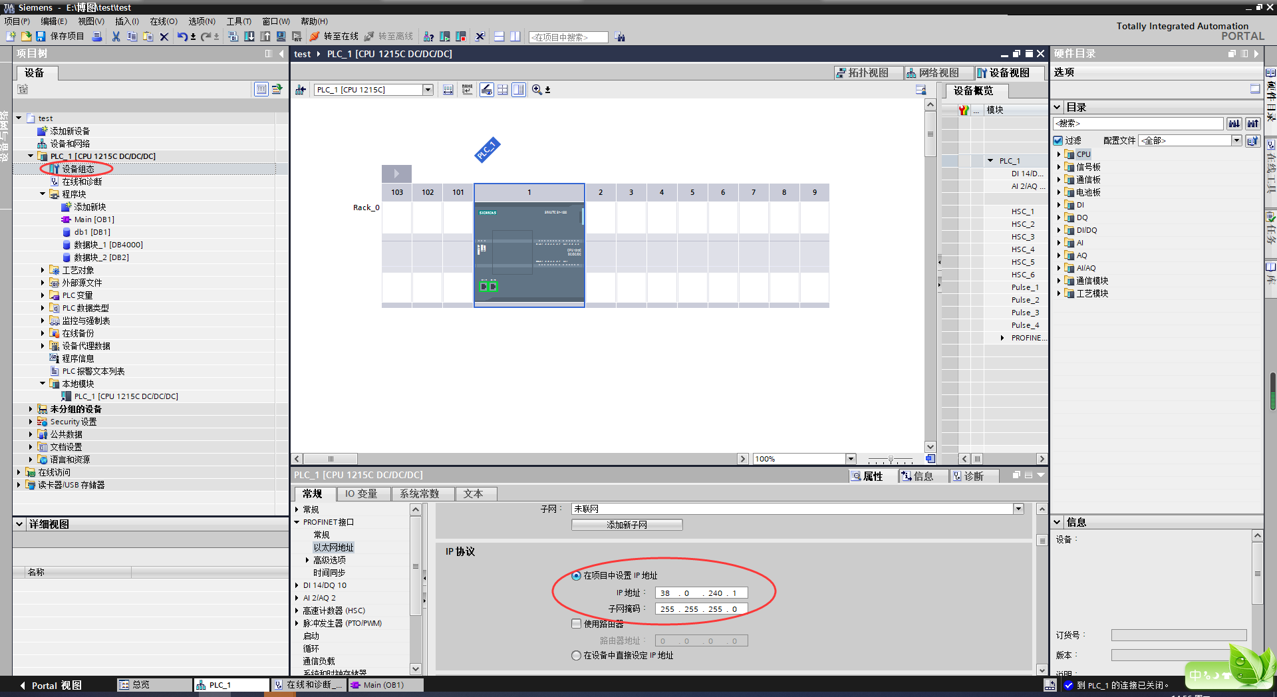Click the print icon in toolbar
The height and width of the screenshot is (697, 1277).
pos(97,37)
